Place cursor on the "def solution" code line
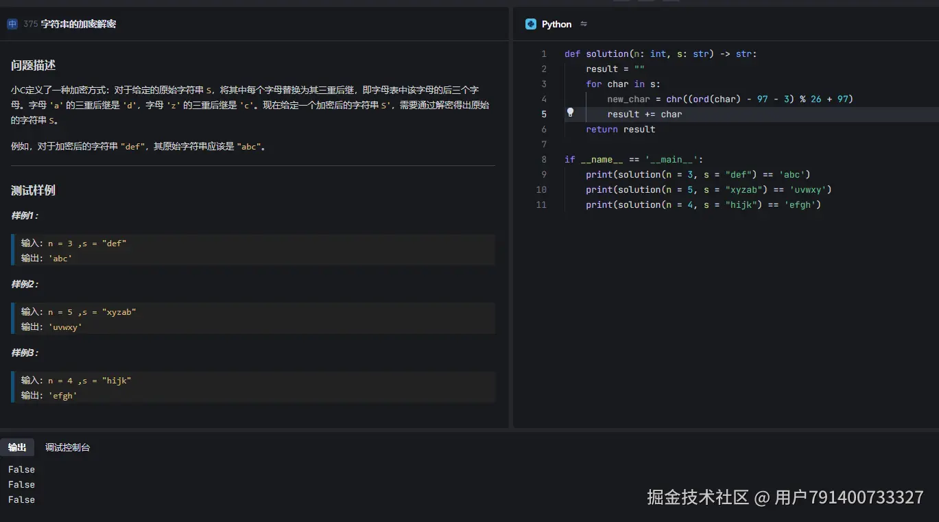This screenshot has height=522, width=939. coord(660,54)
